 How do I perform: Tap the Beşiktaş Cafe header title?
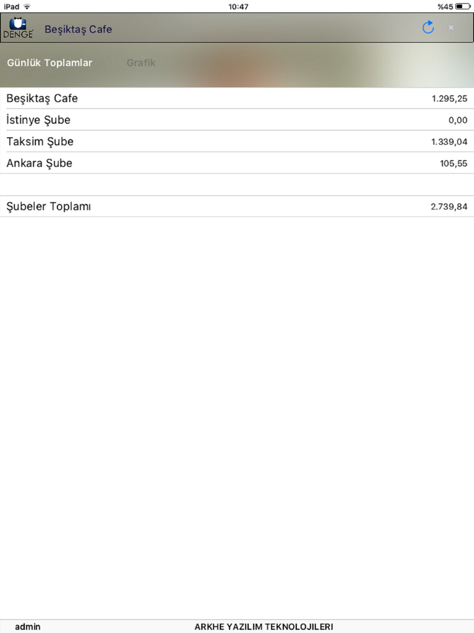[78, 29]
